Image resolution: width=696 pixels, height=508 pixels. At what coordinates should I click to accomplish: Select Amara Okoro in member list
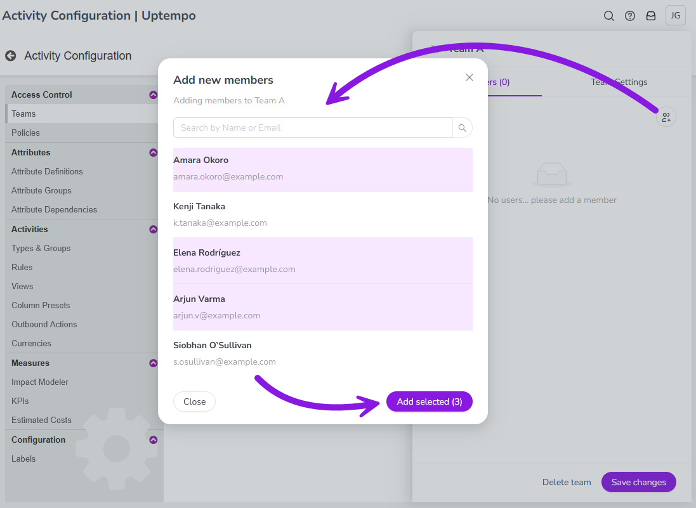(x=323, y=169)
